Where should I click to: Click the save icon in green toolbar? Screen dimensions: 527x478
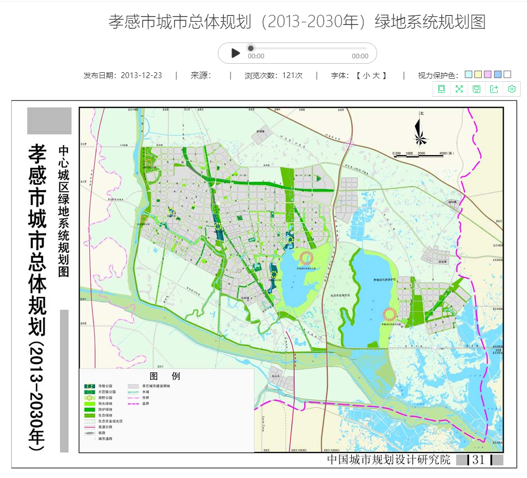(x=477, y=89)
